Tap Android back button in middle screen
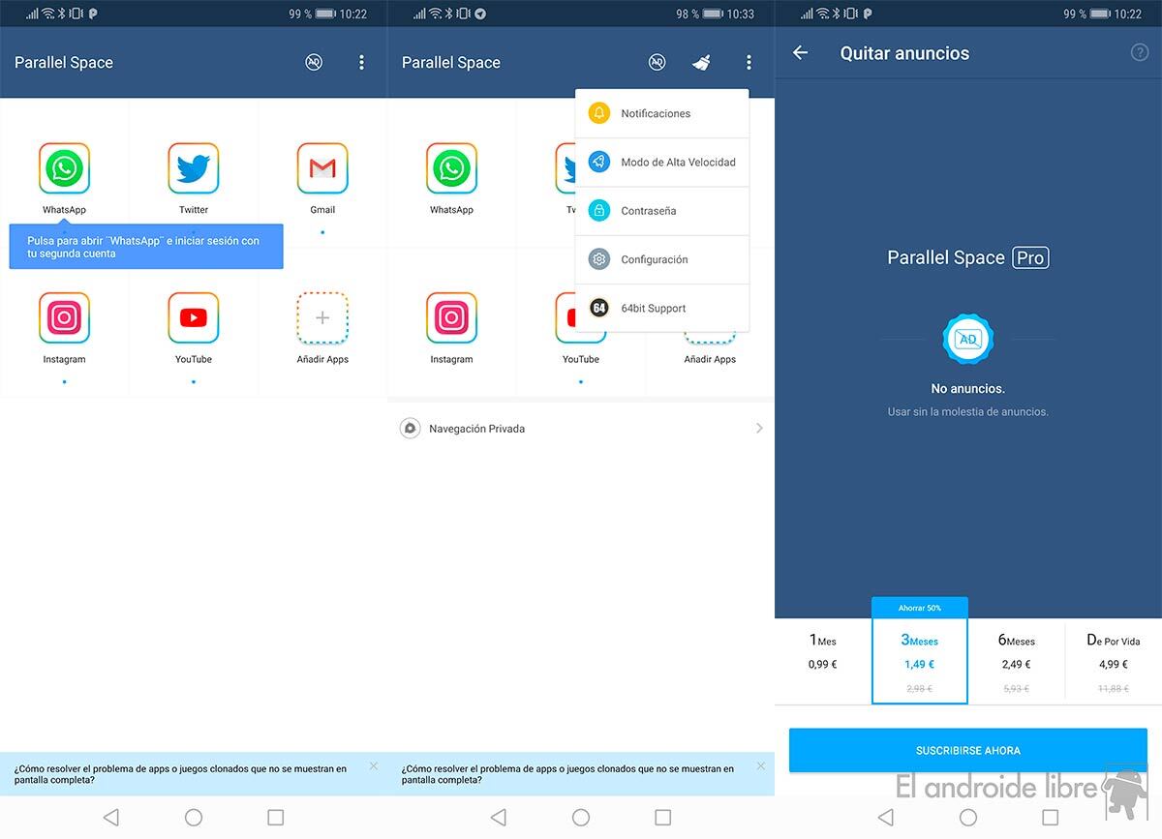This screenshot has width=1162, height=839. coord(498,818)
